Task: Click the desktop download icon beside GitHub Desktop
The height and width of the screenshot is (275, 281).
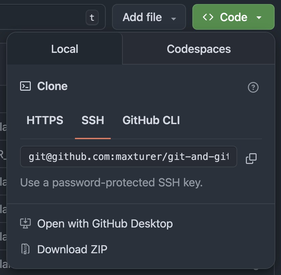Action: click(x=26, y=223)
